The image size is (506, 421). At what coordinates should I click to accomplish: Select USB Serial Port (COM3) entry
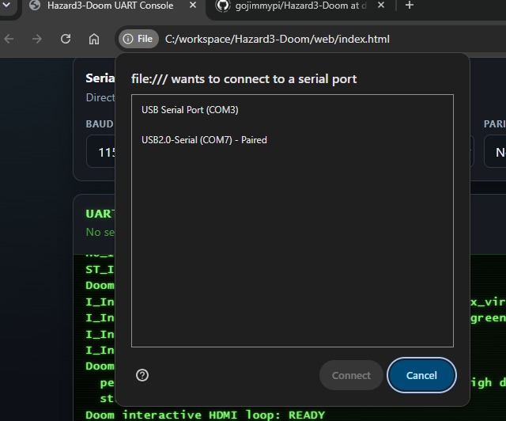tap(293, 110)
